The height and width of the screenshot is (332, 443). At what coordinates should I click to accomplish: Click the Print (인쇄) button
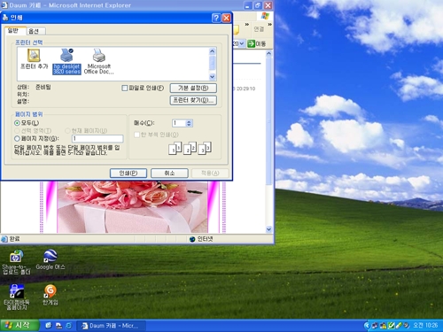click(x=128, y=173)
